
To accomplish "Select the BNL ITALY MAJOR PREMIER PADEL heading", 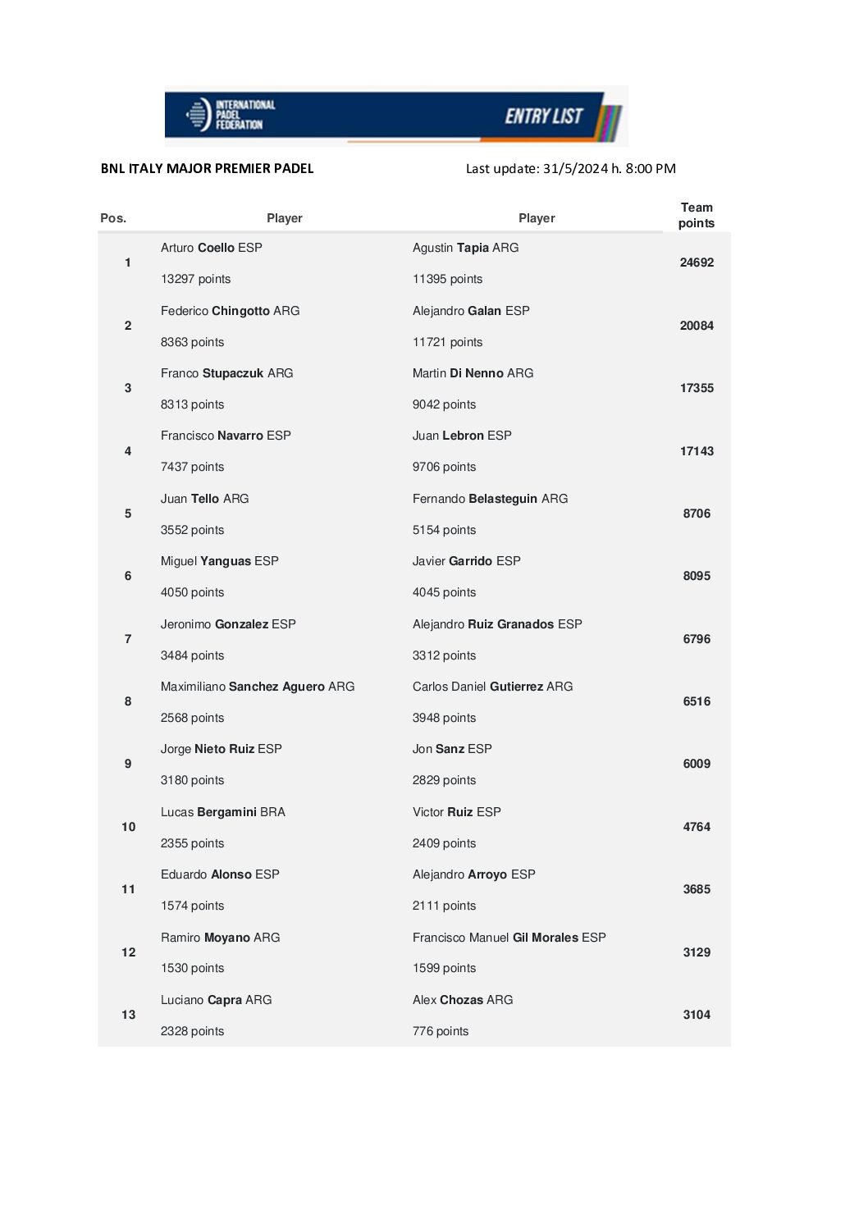I will 207,168.
